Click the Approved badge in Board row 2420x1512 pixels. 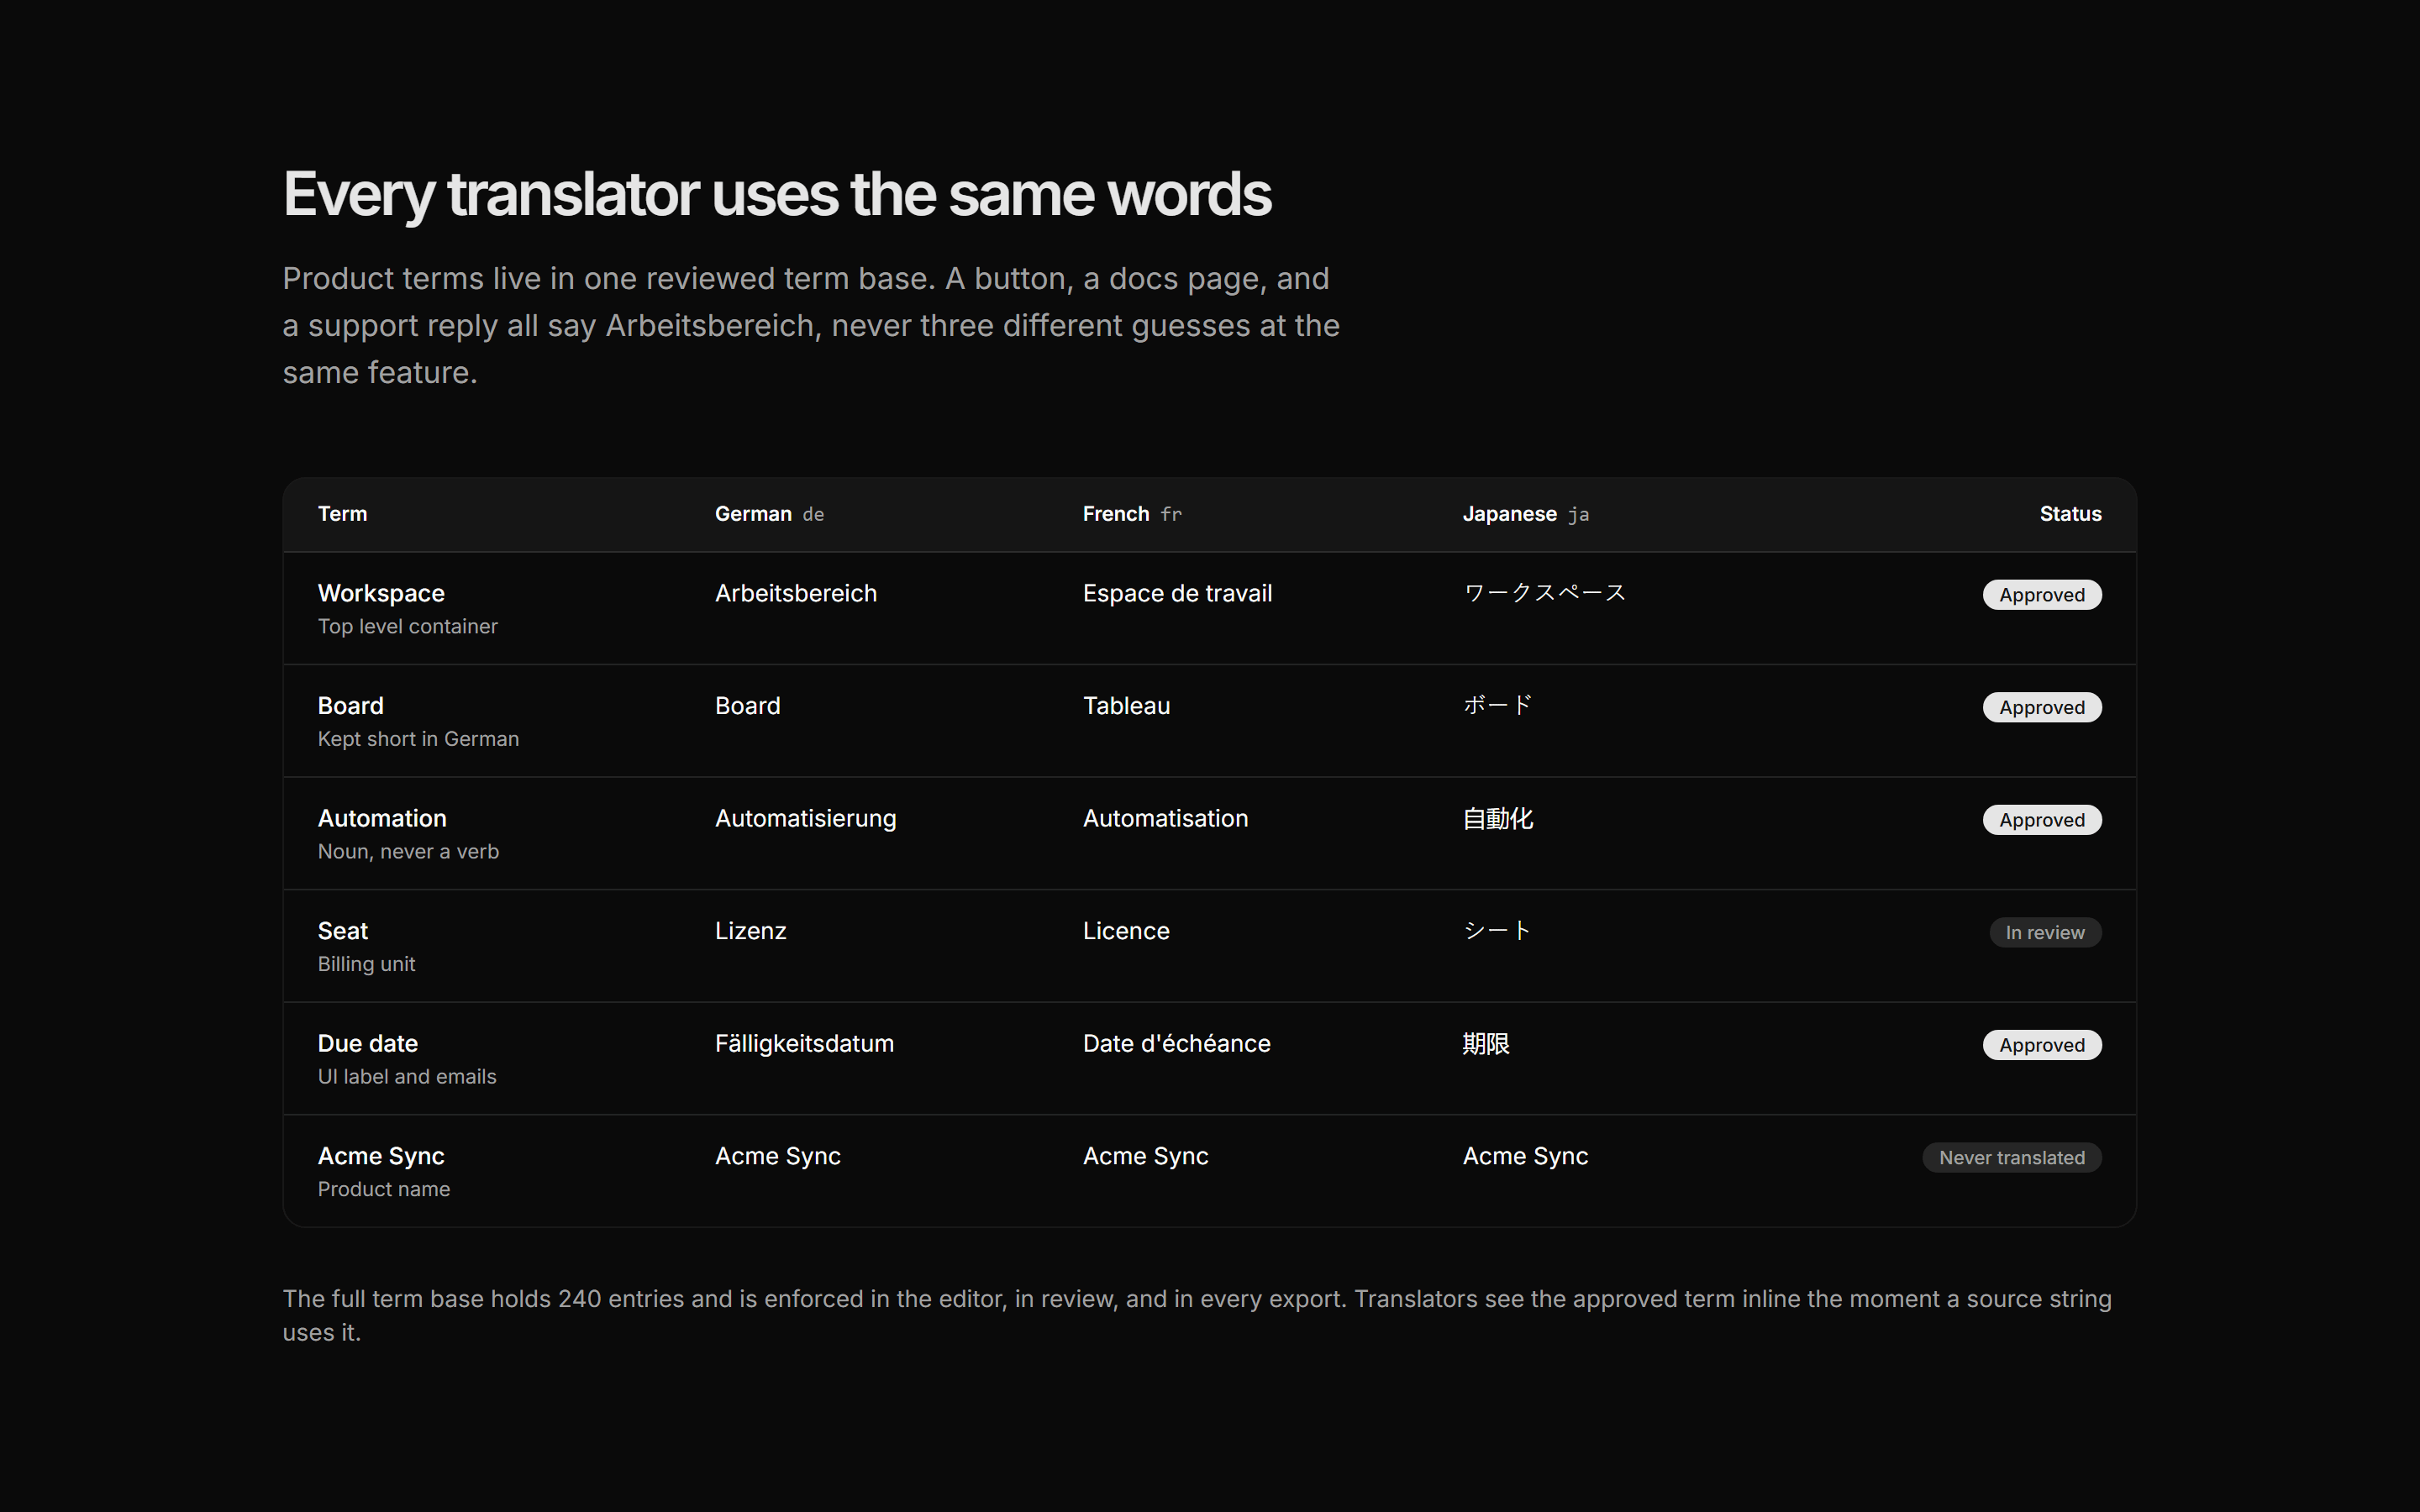tap(2042, 708)
